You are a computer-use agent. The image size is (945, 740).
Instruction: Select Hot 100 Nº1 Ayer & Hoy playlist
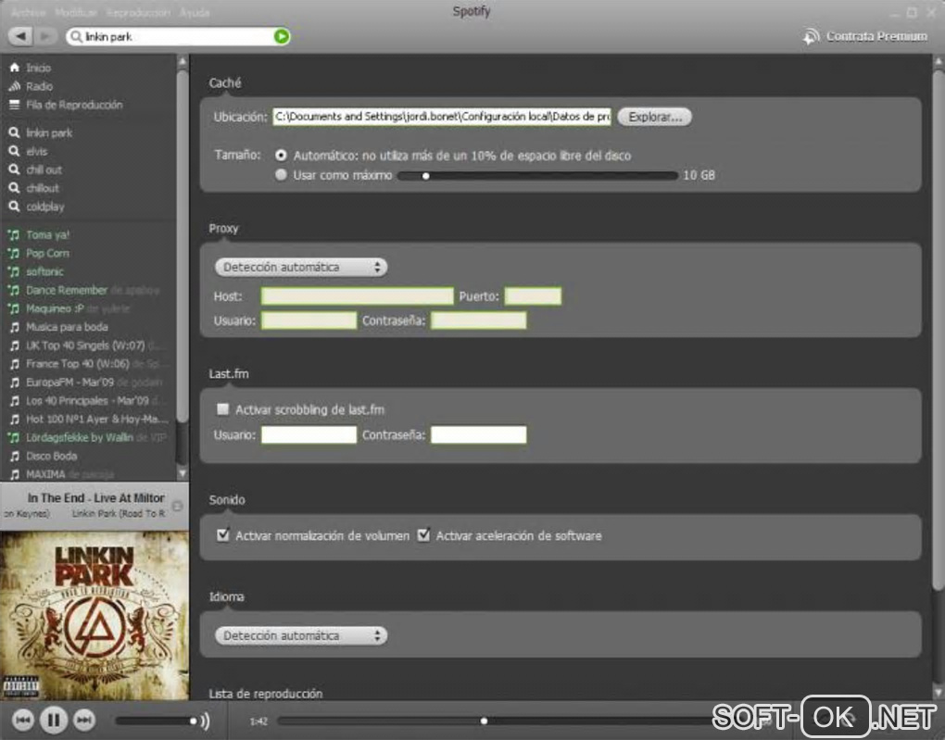pyautogui.click(x=88, y=420)
